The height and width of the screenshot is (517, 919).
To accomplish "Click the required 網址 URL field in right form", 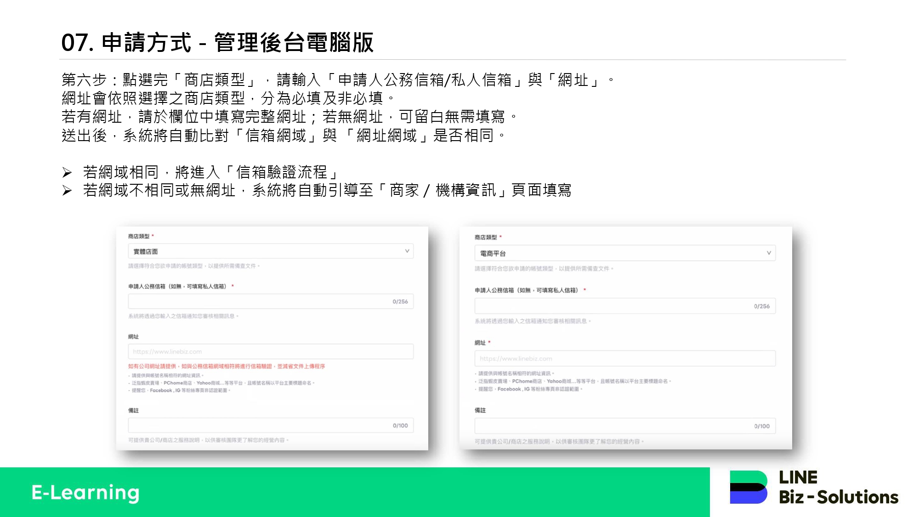I will click(x=624, y=358).
